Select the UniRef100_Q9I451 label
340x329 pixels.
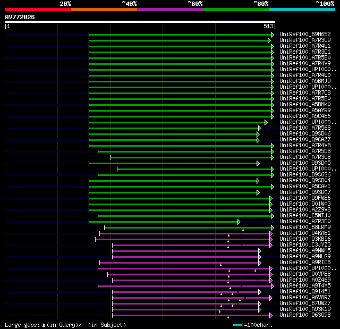[x=305, y=292]
